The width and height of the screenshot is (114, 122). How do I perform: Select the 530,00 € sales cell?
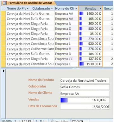91,29
